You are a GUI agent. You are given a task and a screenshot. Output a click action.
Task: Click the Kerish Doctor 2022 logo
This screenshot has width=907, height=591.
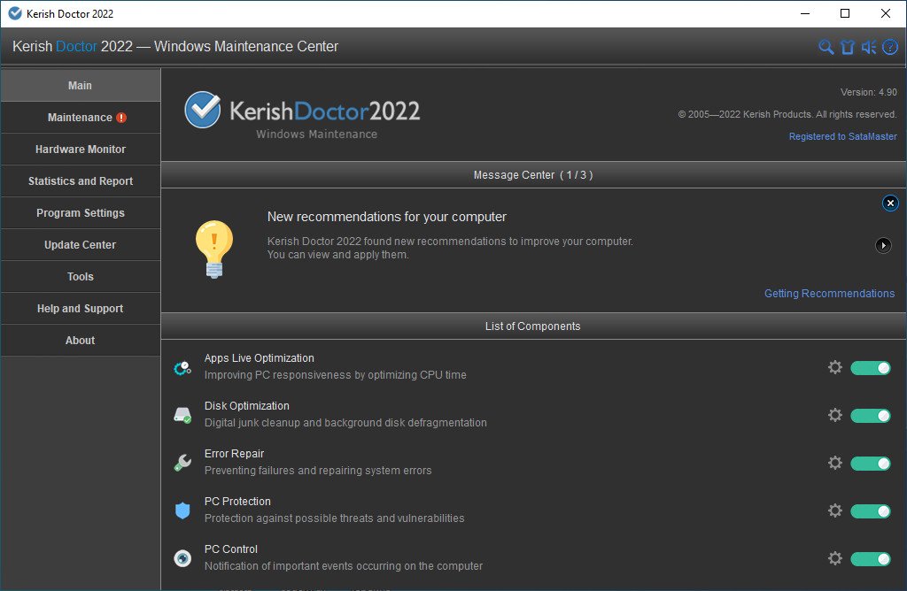tap(302, 112)
